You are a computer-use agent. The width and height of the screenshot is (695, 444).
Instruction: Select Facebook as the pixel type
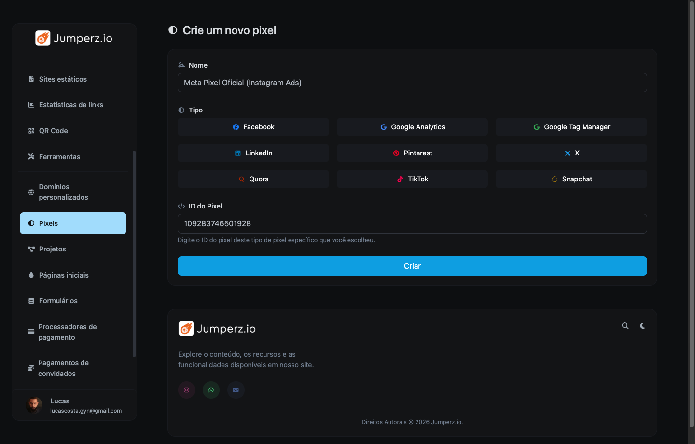[x=253, y=127]
